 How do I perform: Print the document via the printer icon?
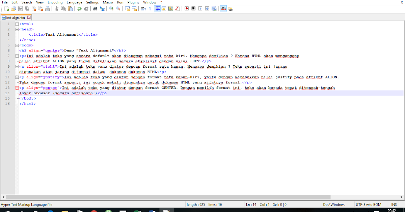[x=47, y=8]
